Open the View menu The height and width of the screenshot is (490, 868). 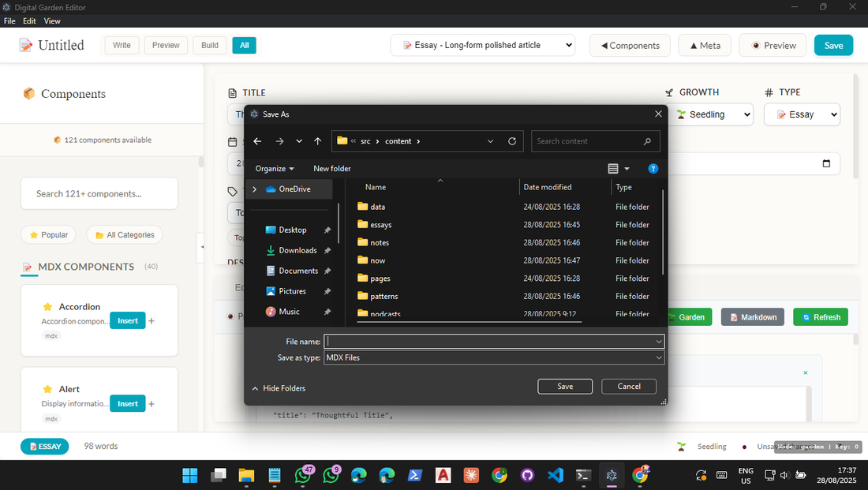(52, 21)
